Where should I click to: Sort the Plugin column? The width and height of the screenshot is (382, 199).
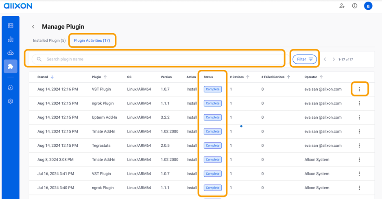pos(105,77)
